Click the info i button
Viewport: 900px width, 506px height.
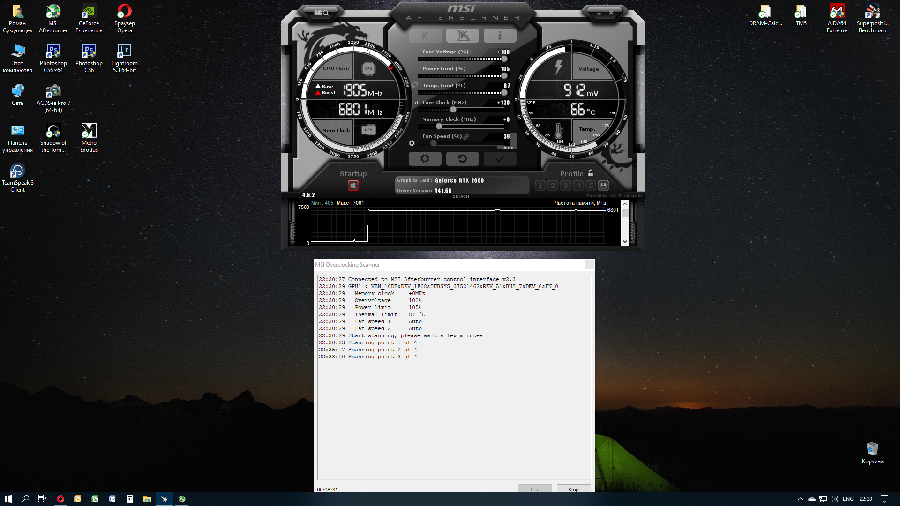[x=500, y=36]
